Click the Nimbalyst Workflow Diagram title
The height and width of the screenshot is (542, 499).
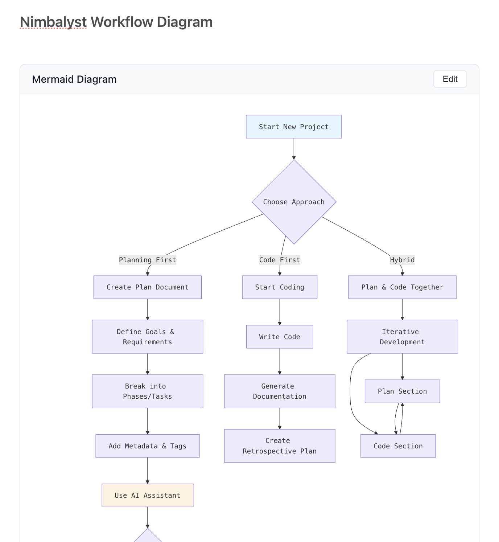point(116,22)
